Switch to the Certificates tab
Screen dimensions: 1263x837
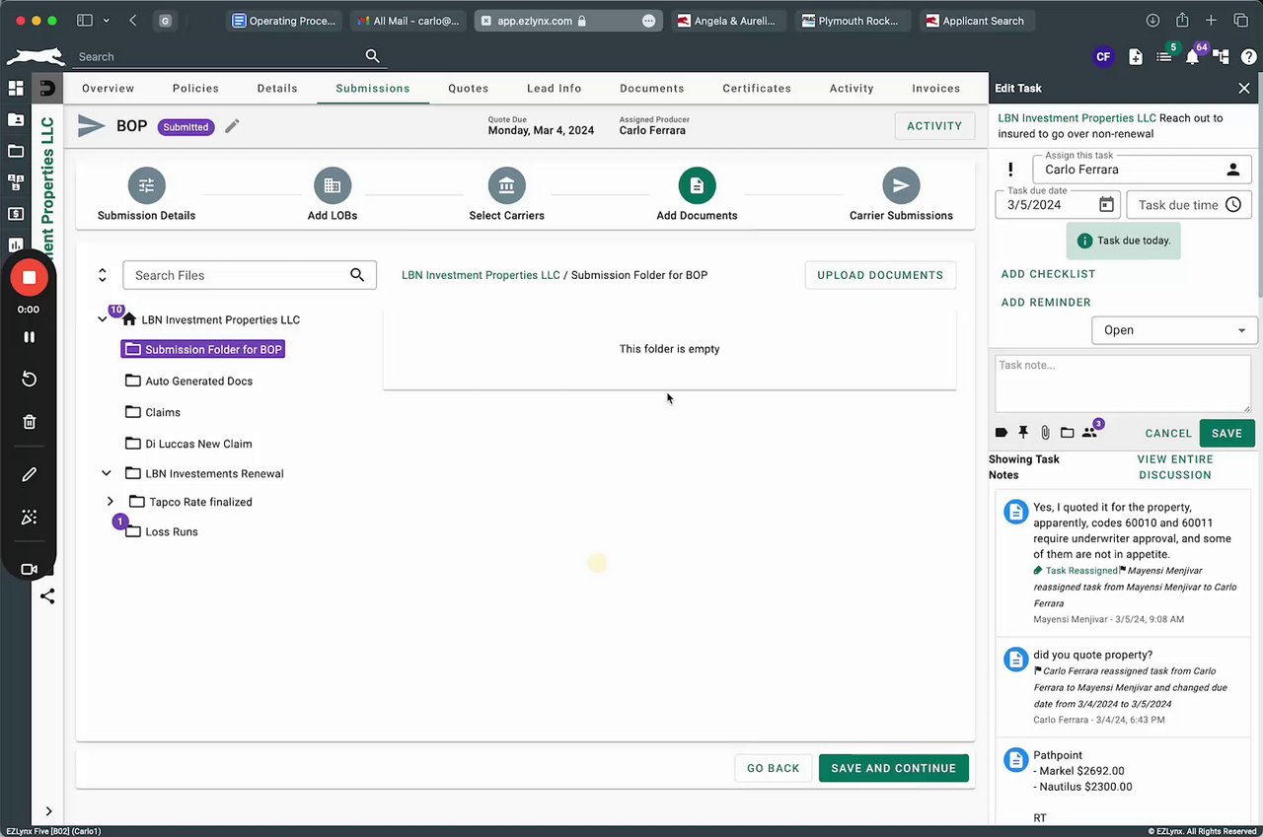[x=757, y=88]
